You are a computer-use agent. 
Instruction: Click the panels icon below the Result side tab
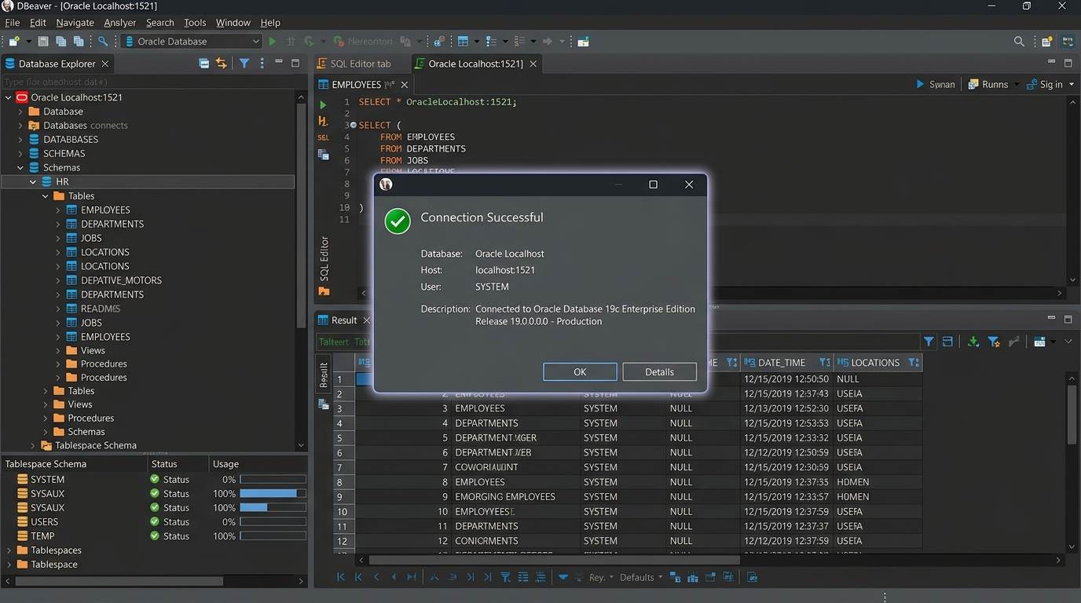(x=323, y=404)
